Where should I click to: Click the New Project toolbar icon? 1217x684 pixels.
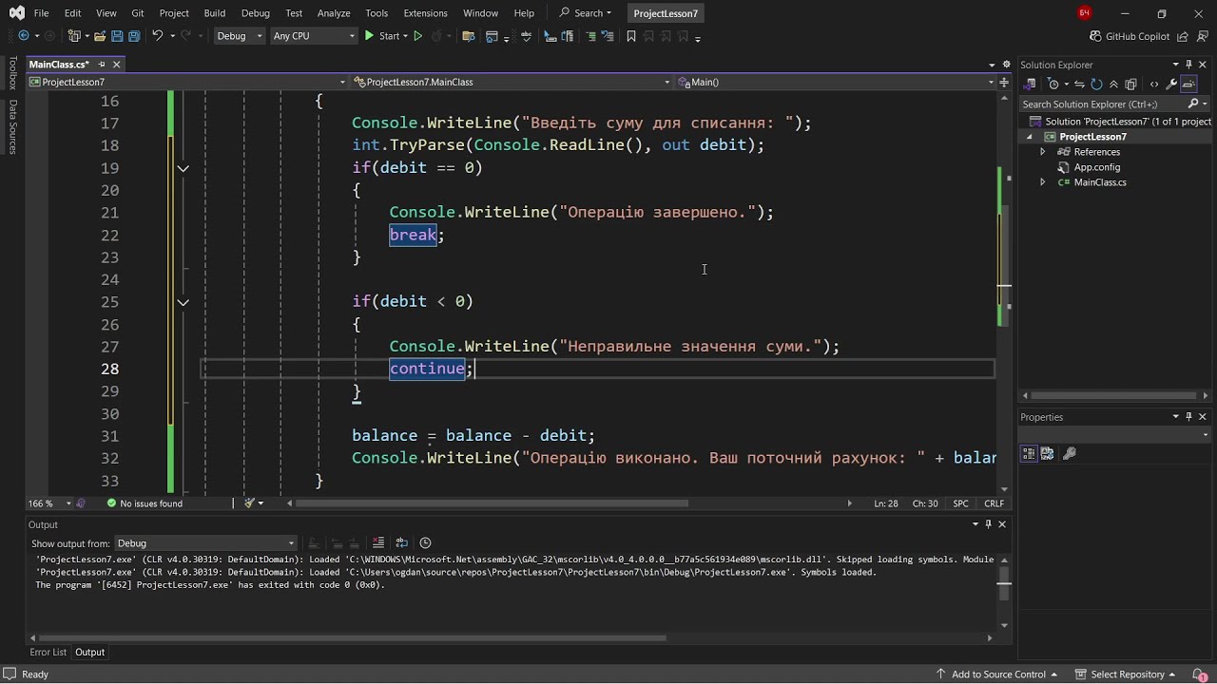[x=73, y=36]
